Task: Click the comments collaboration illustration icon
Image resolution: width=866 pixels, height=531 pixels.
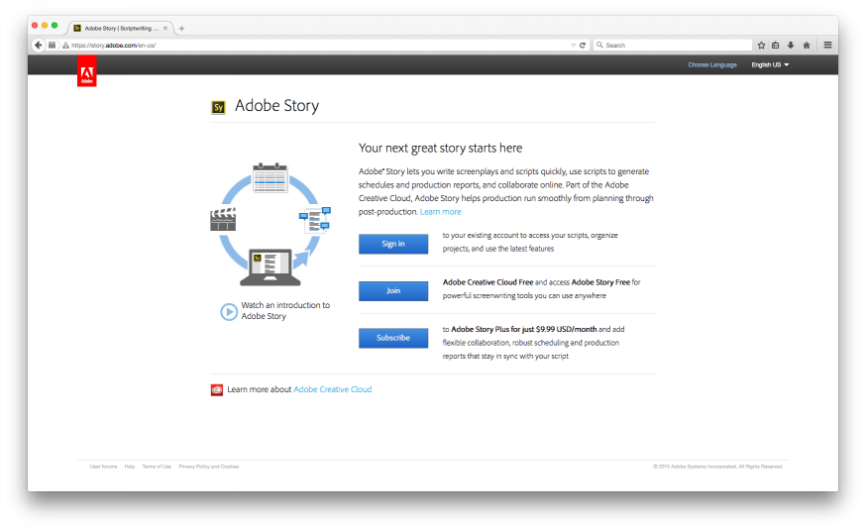Action: [315, 220]
